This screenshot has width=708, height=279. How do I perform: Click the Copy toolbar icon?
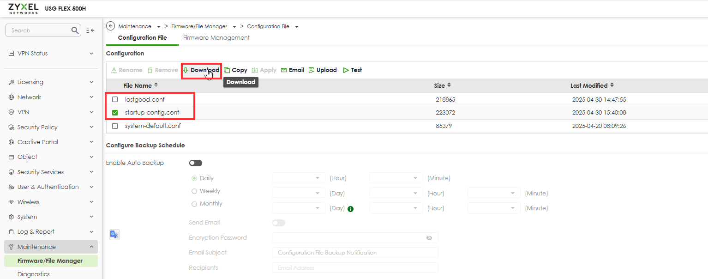tap(227, 70)
